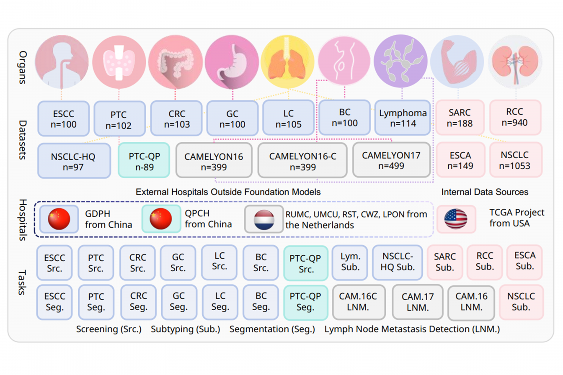563x375 pixels.
Task: Select the PTC-QP Seg. task box
Action: [305, 302]
